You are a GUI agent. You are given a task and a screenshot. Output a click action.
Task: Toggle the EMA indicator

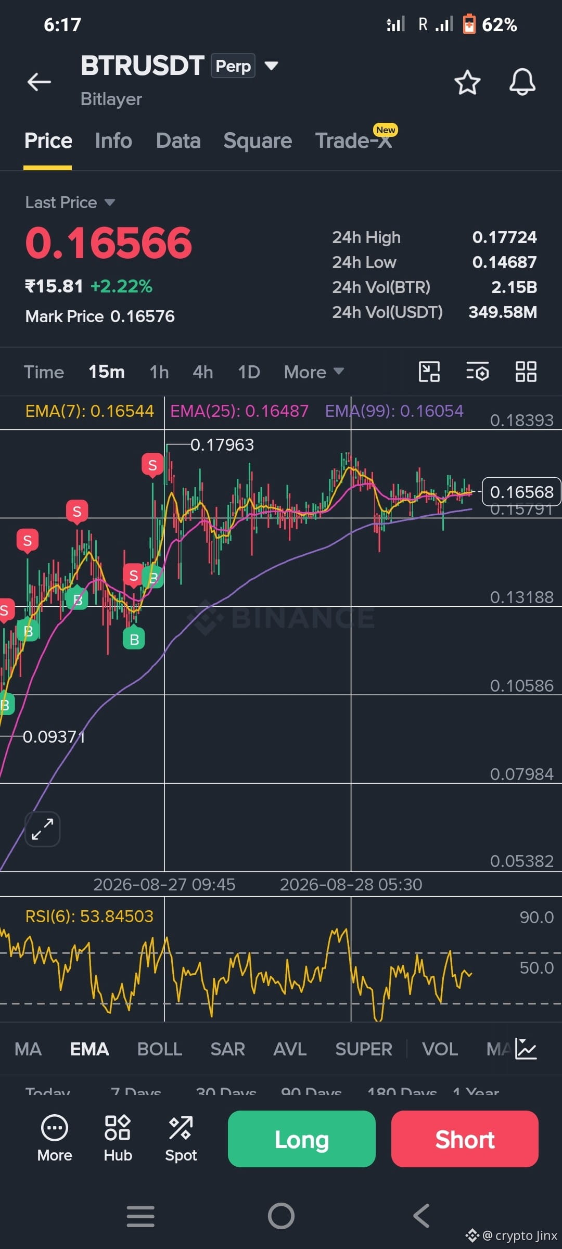[x=90, y=1049]
